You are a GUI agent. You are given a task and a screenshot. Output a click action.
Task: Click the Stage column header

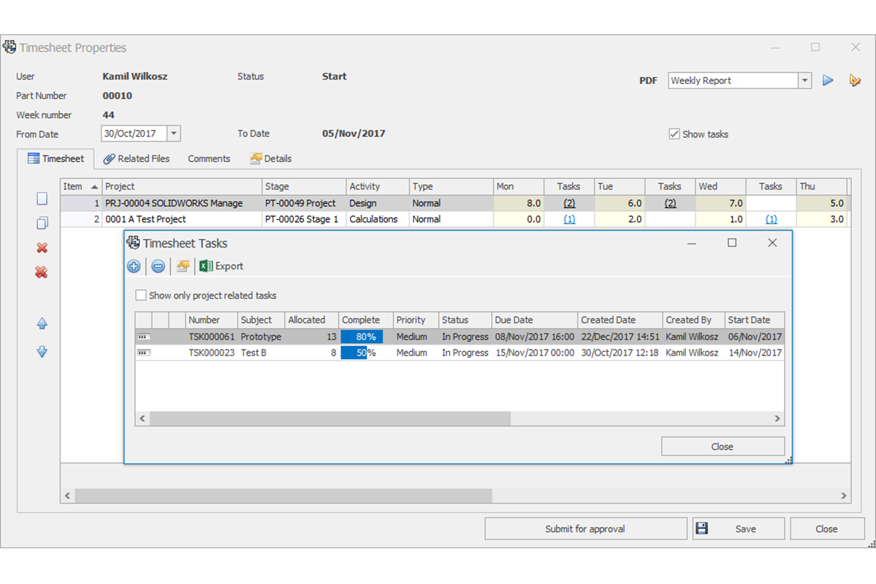coord(304,186)
